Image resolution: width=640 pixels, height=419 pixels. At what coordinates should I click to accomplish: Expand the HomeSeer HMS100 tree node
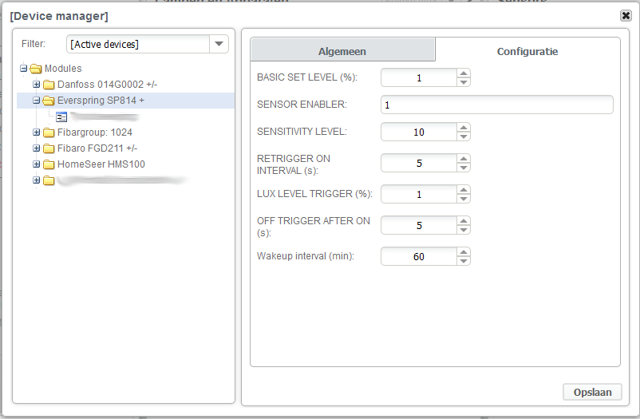pos(37,164)
